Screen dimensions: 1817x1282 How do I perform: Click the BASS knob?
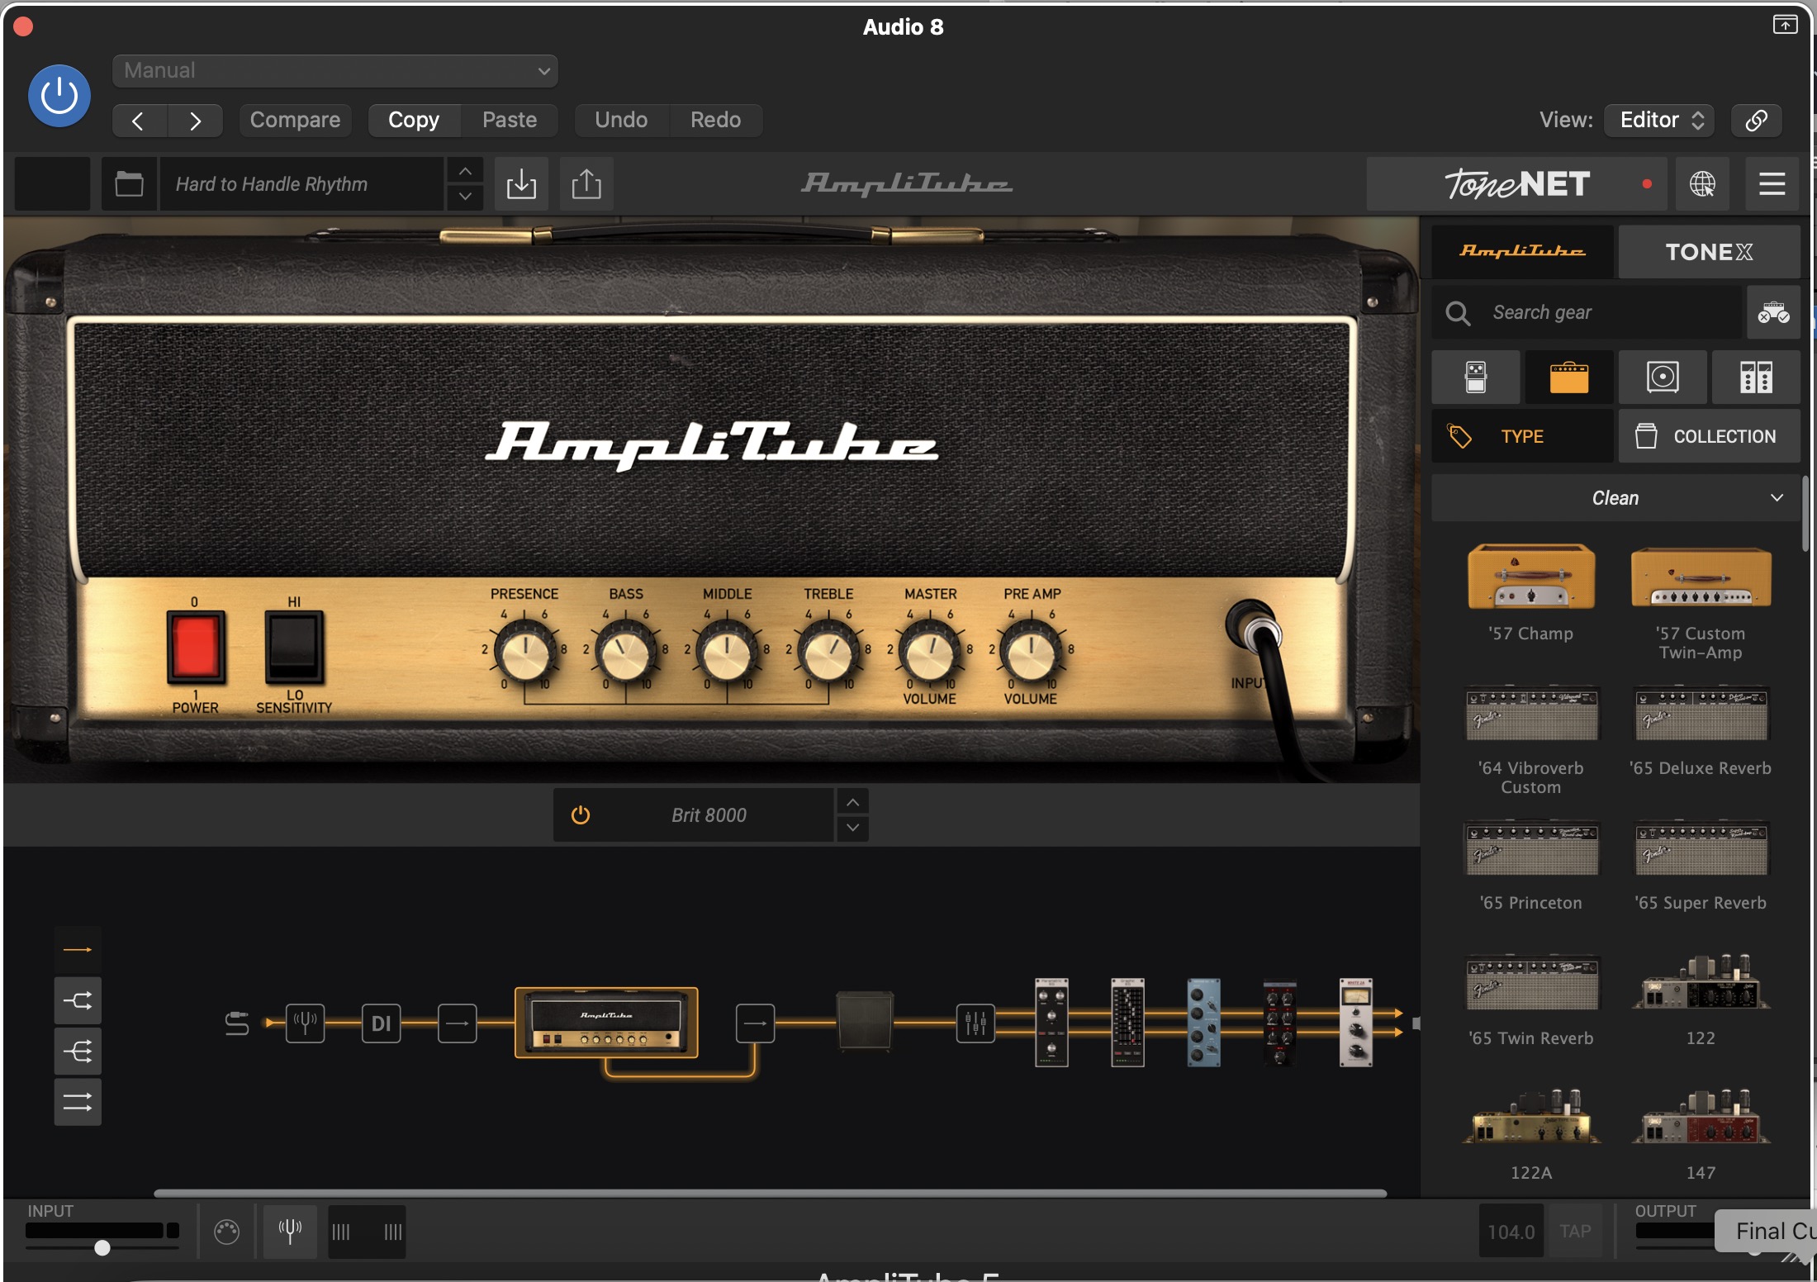point(626,652)
